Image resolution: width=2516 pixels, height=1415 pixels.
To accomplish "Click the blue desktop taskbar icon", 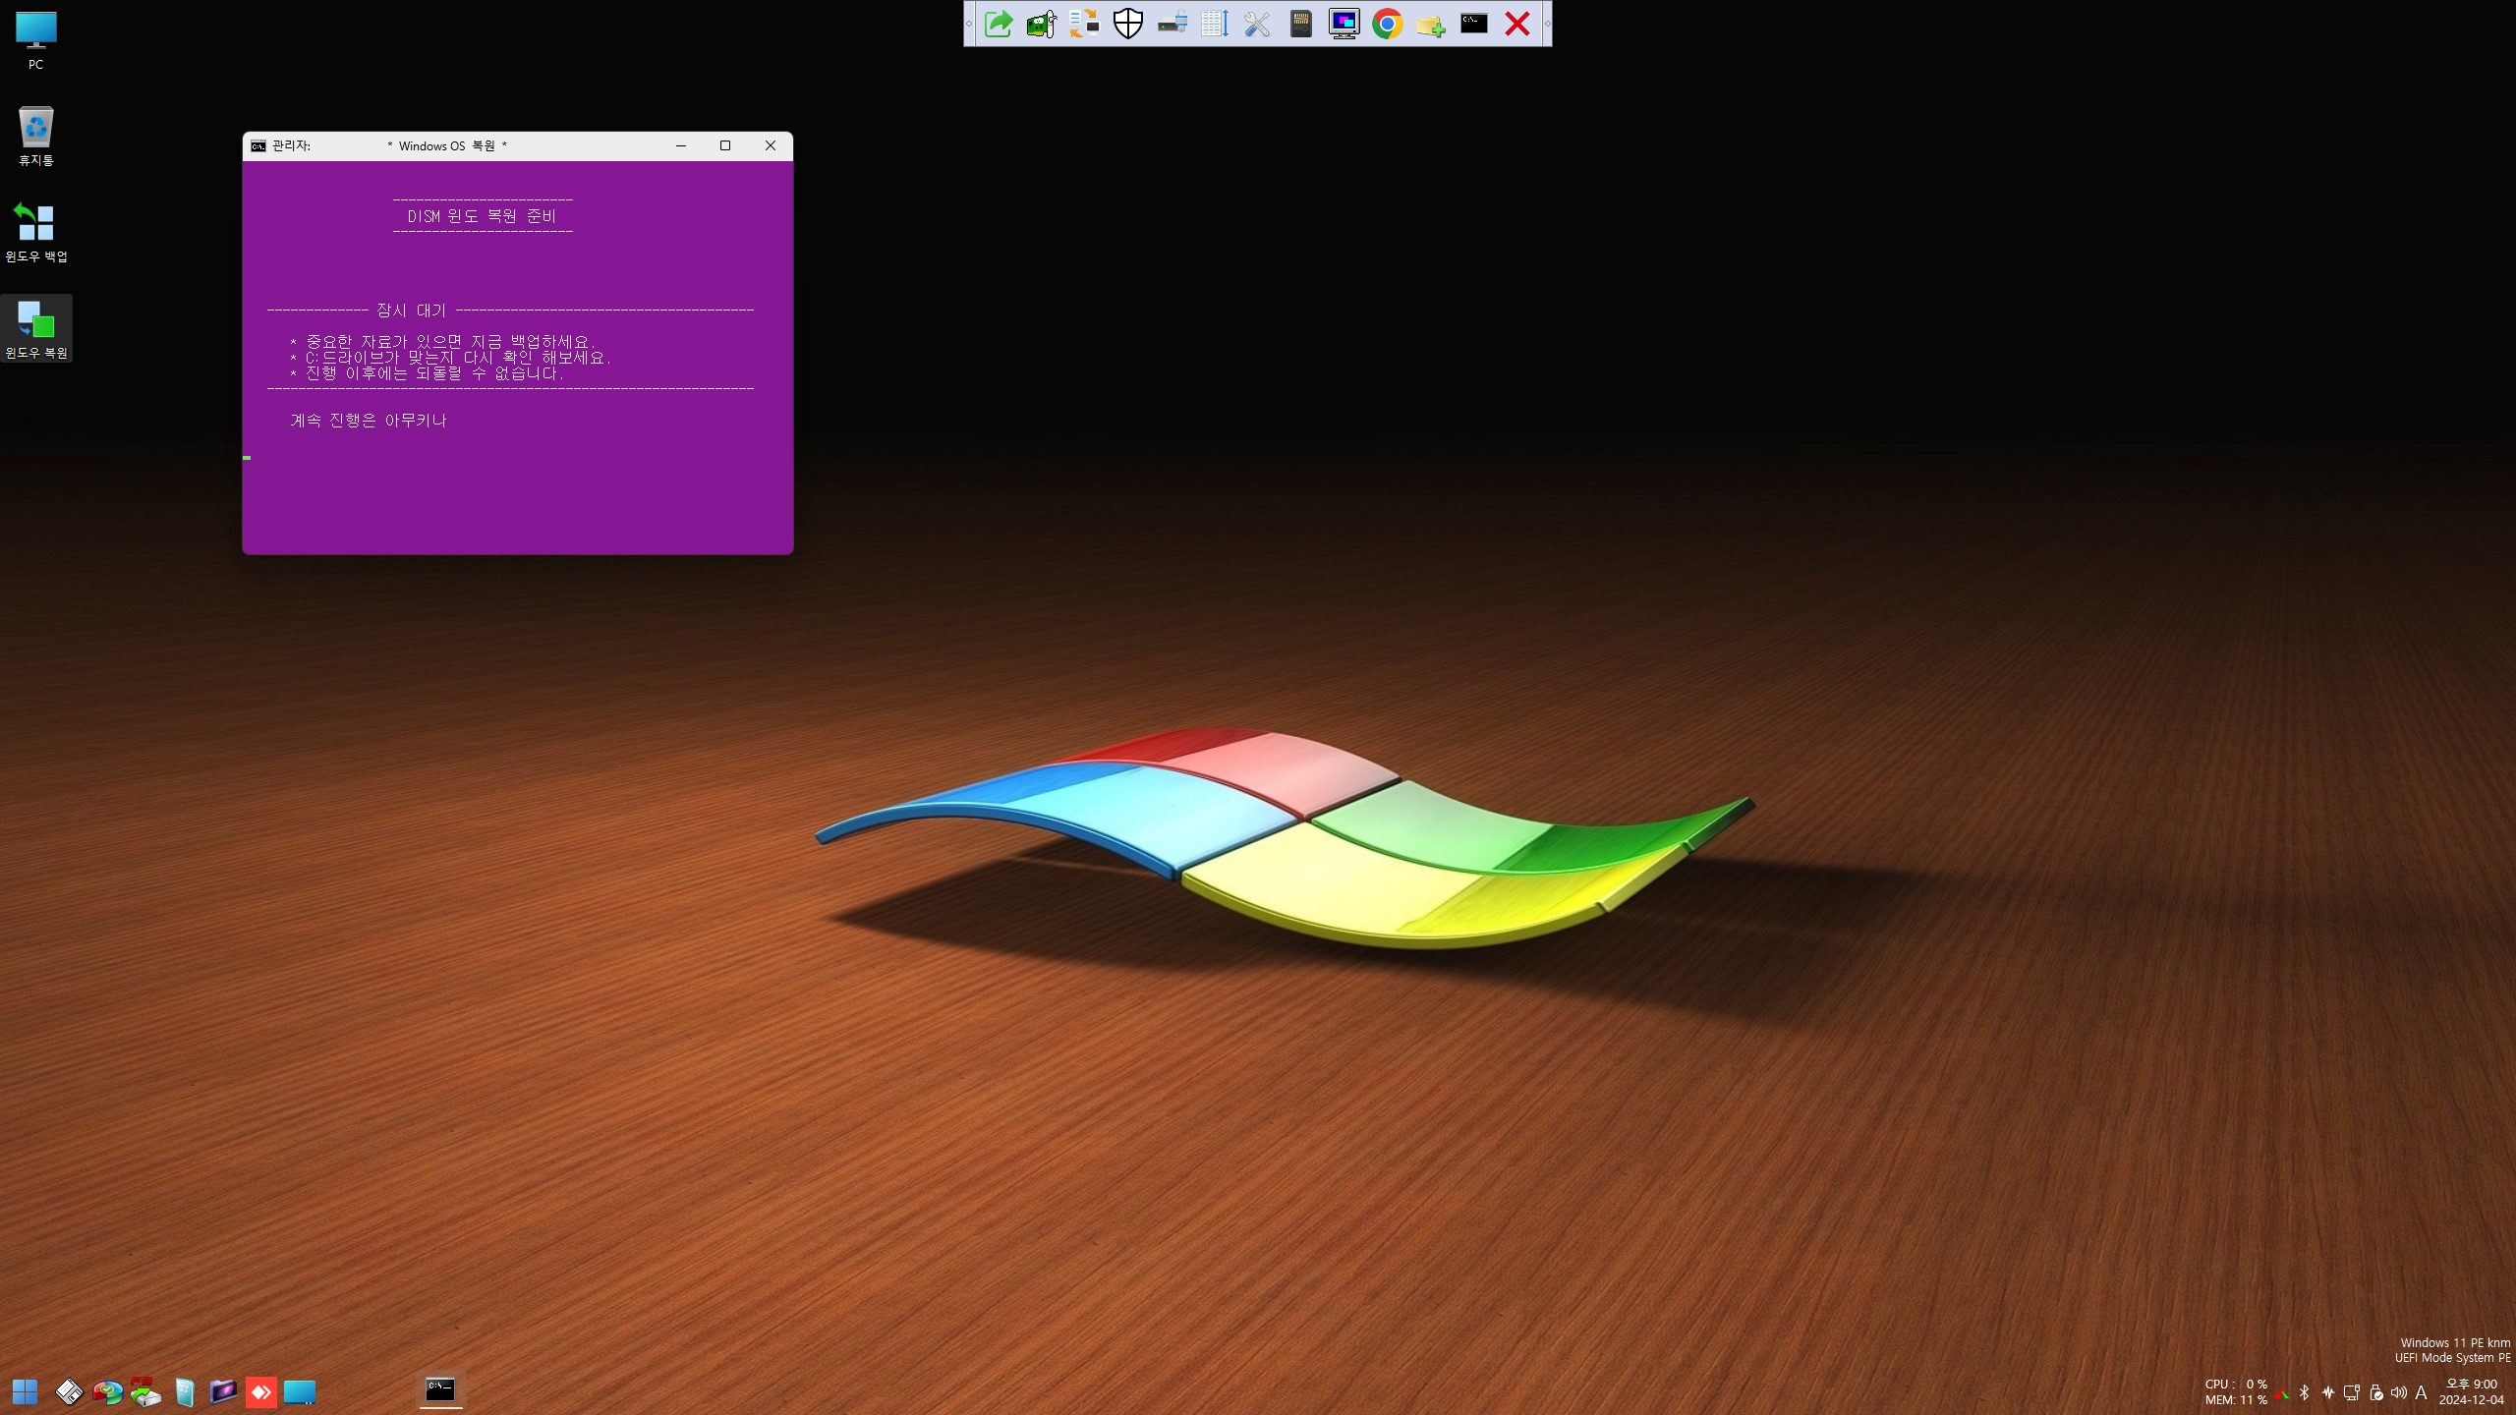I will 300,1391.
